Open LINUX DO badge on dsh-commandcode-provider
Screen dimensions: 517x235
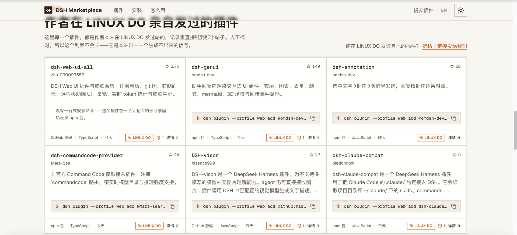(149, 226)
